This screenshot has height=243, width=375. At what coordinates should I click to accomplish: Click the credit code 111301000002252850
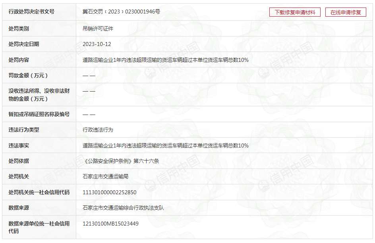point(109,192)
